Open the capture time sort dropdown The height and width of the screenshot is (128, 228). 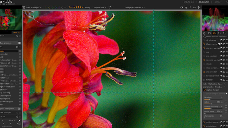pyautogui.click(x=100, y=7)
